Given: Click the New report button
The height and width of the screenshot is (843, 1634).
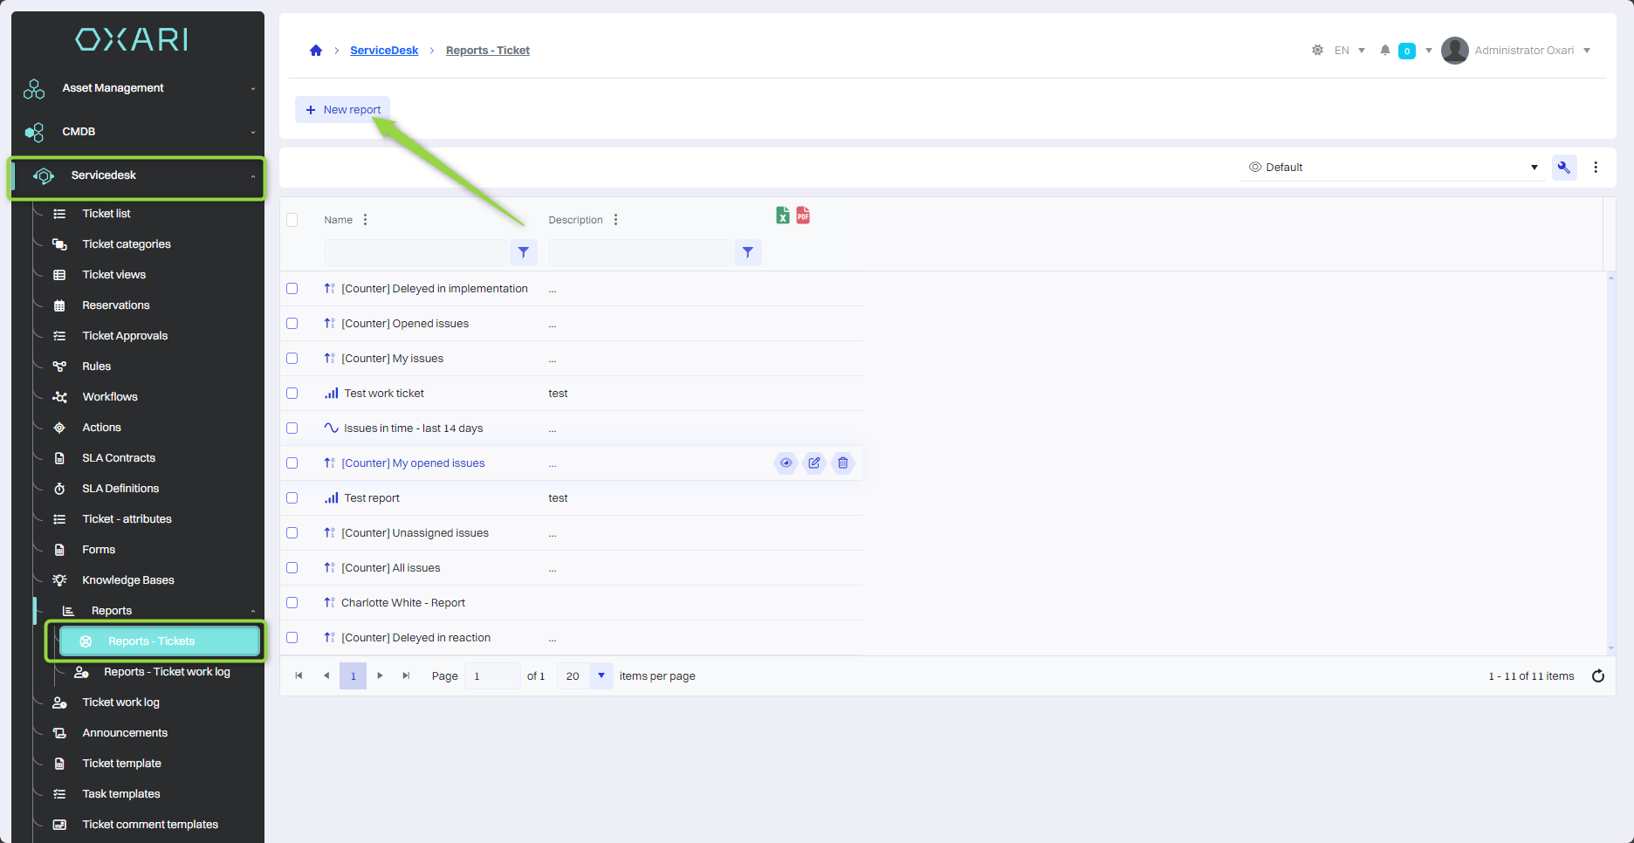Looking at the screenshot, I should tap(343, 110).
